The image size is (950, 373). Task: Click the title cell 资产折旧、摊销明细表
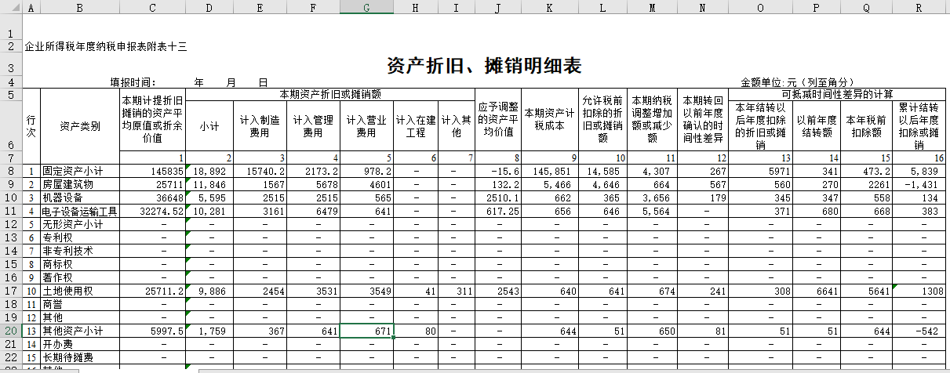click(x=484, y=67)
